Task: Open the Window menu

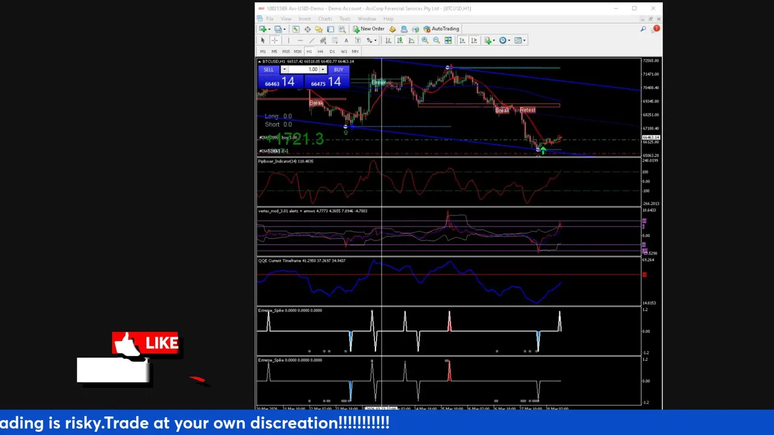Action: [367, 19]
